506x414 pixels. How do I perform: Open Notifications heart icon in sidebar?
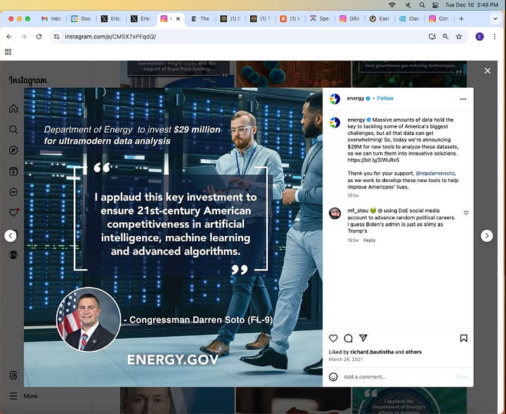point(13,212)
